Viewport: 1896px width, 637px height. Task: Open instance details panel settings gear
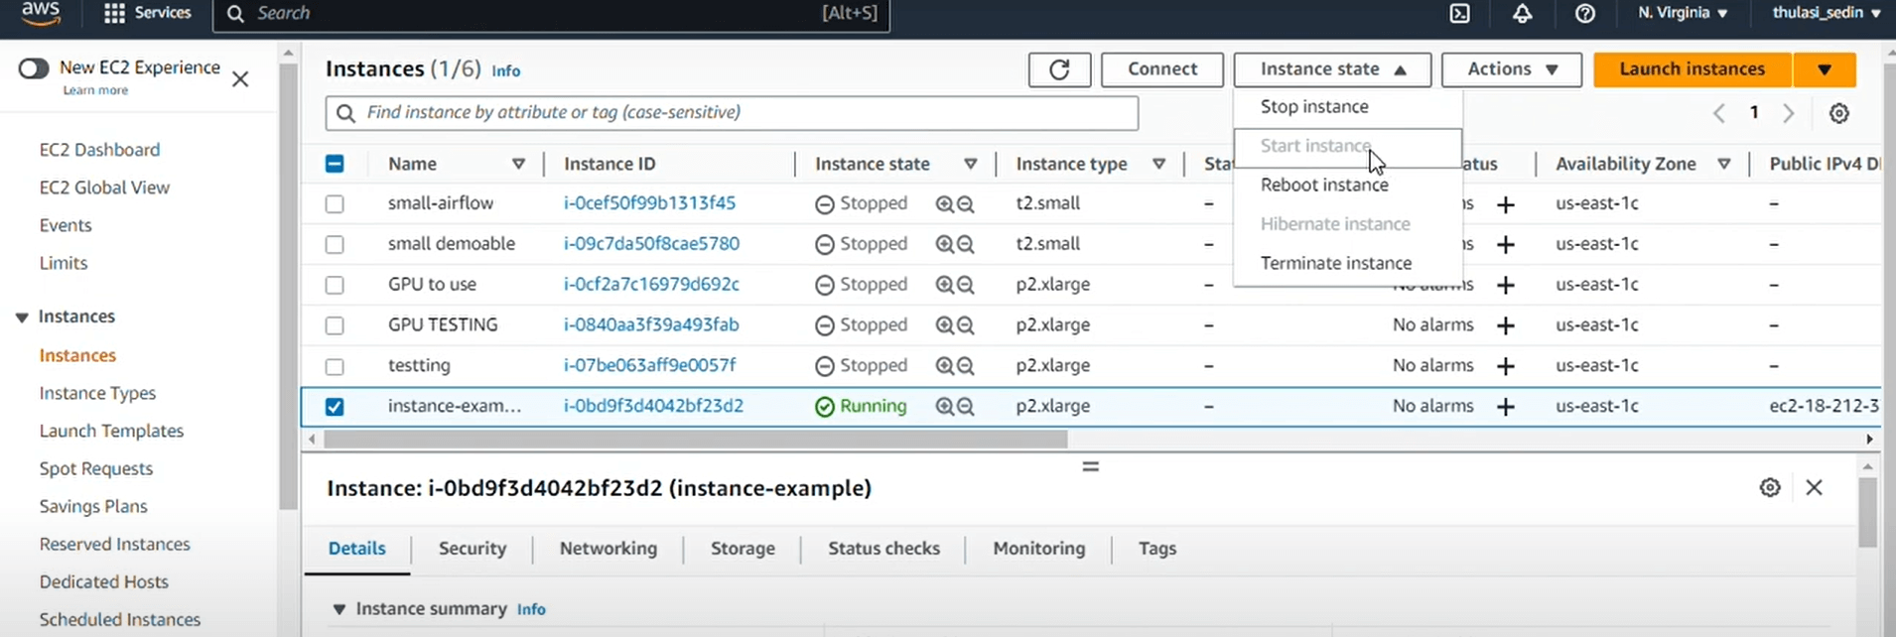(x=1770, y=487)
